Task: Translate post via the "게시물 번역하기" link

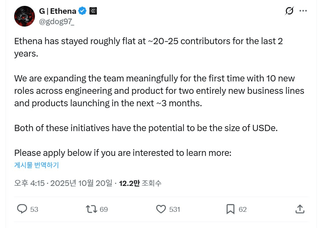Action: [x=36, y=165]
